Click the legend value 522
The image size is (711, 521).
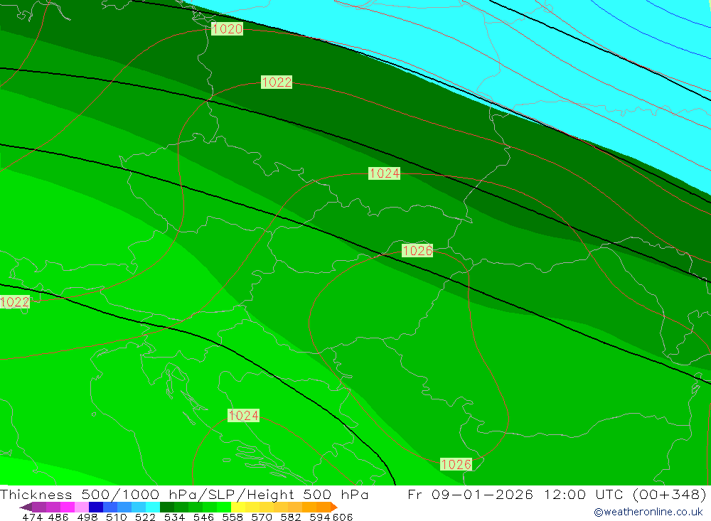click(145, 517)
